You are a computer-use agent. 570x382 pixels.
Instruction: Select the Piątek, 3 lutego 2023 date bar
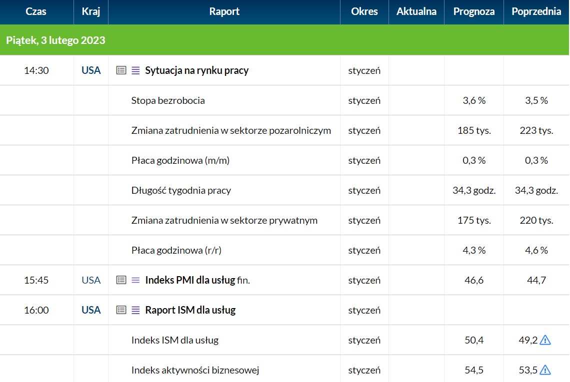tap(284, 40)
